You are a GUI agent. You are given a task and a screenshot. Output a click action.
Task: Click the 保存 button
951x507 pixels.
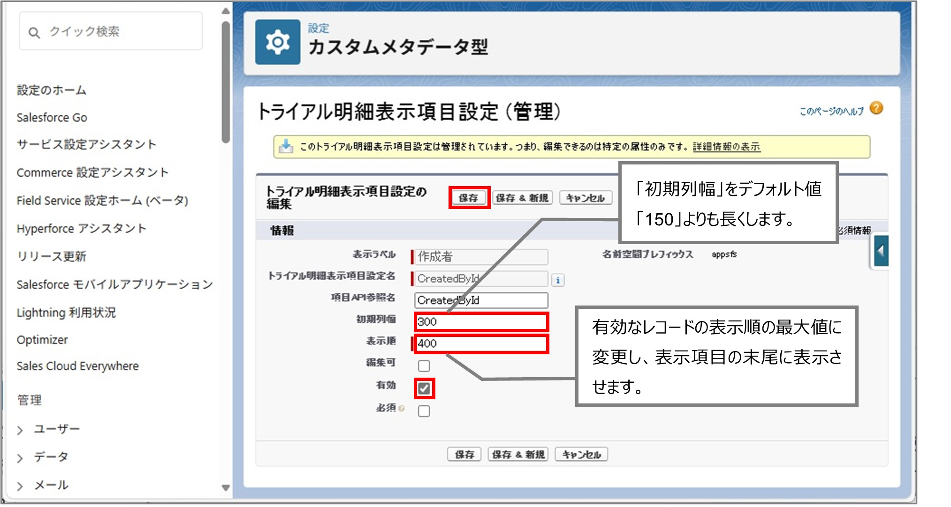pos(468,197)
